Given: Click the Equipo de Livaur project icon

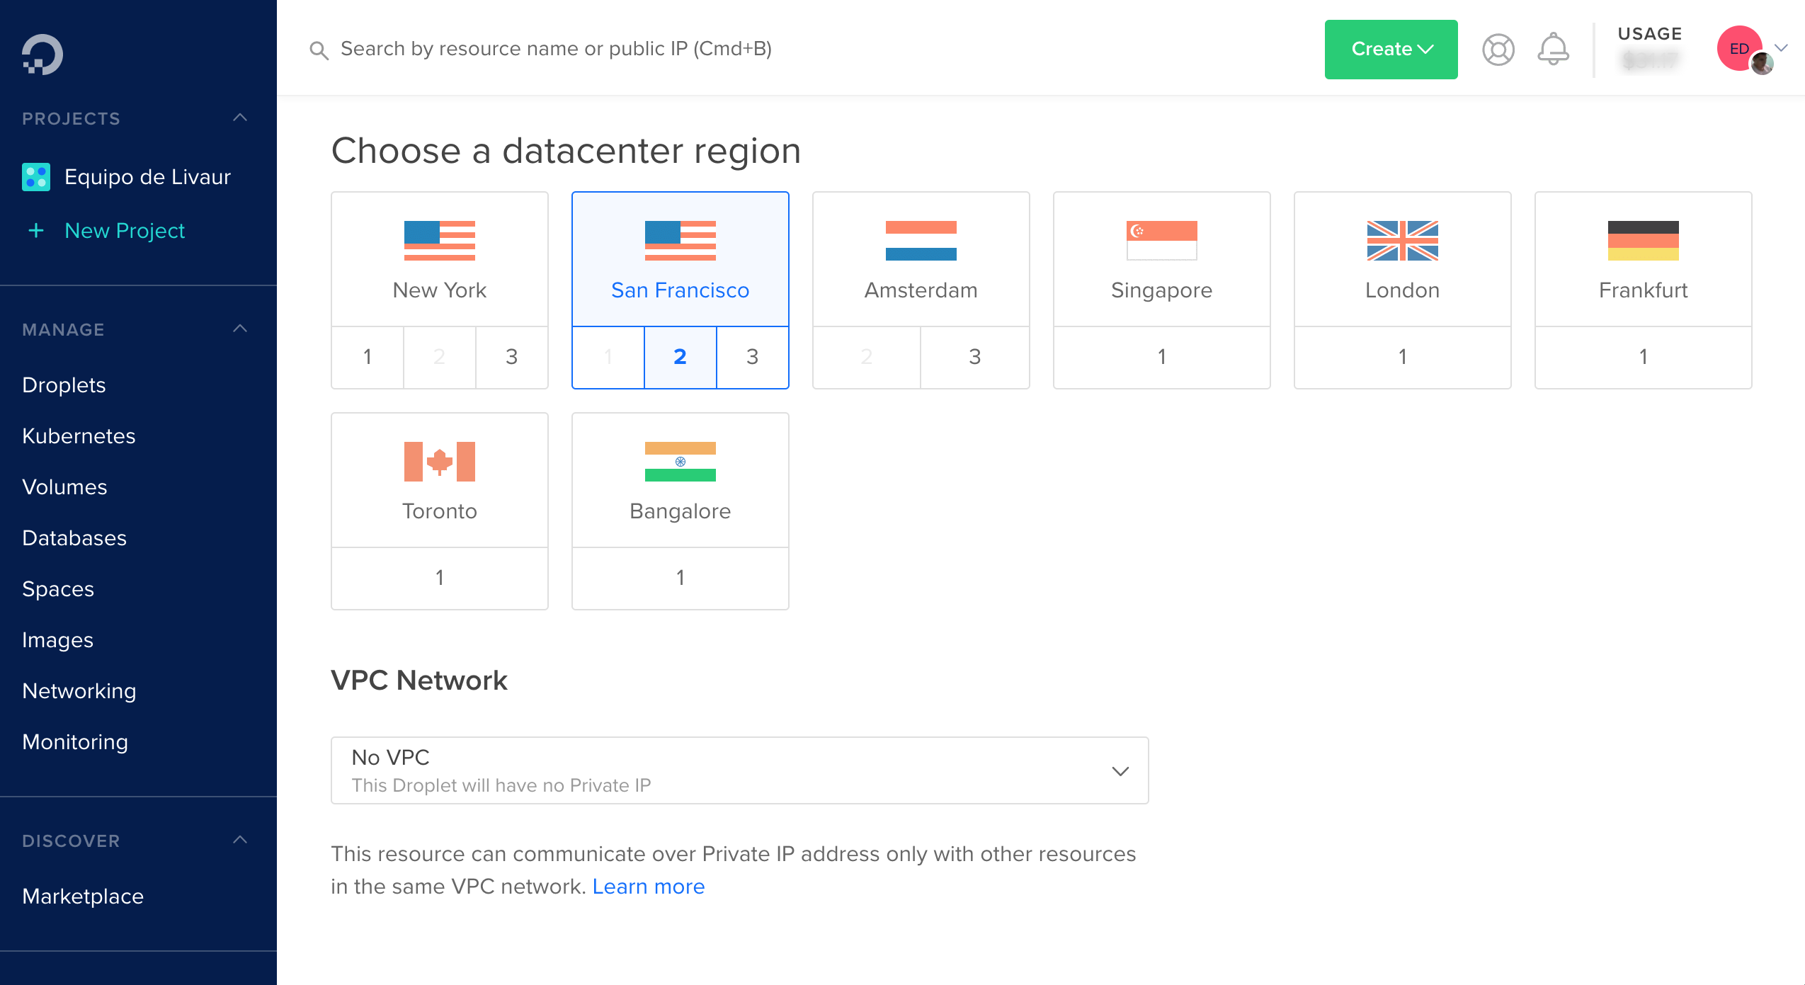Looking at the screenshot, I should pyautogui.click(x=36, y=177).
